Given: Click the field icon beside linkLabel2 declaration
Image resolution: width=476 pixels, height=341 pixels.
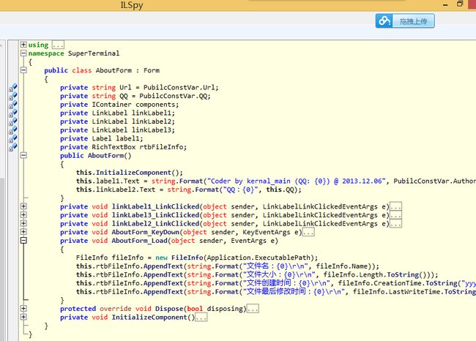Looking at the screenshot, I should click(x=12, y=121).
